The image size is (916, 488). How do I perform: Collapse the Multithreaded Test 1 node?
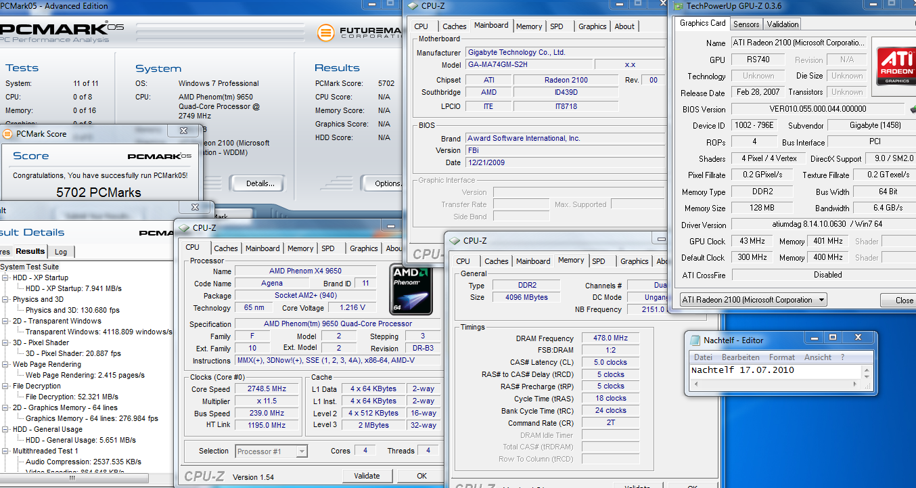[6, 451]
